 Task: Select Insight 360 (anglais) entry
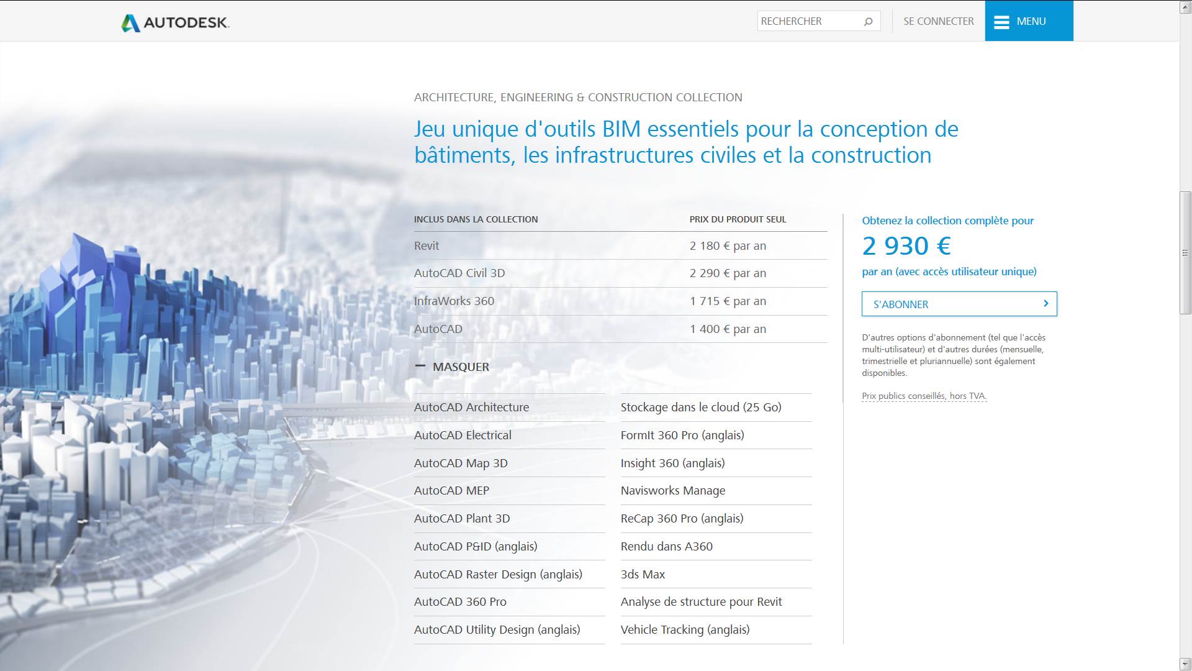coord(672,463)
